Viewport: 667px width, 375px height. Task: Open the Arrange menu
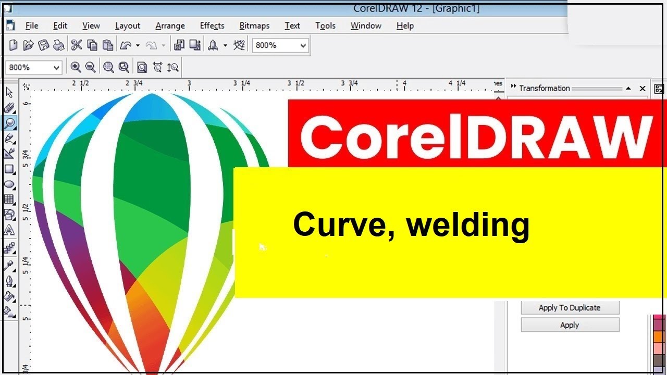(x=170, y=26)
